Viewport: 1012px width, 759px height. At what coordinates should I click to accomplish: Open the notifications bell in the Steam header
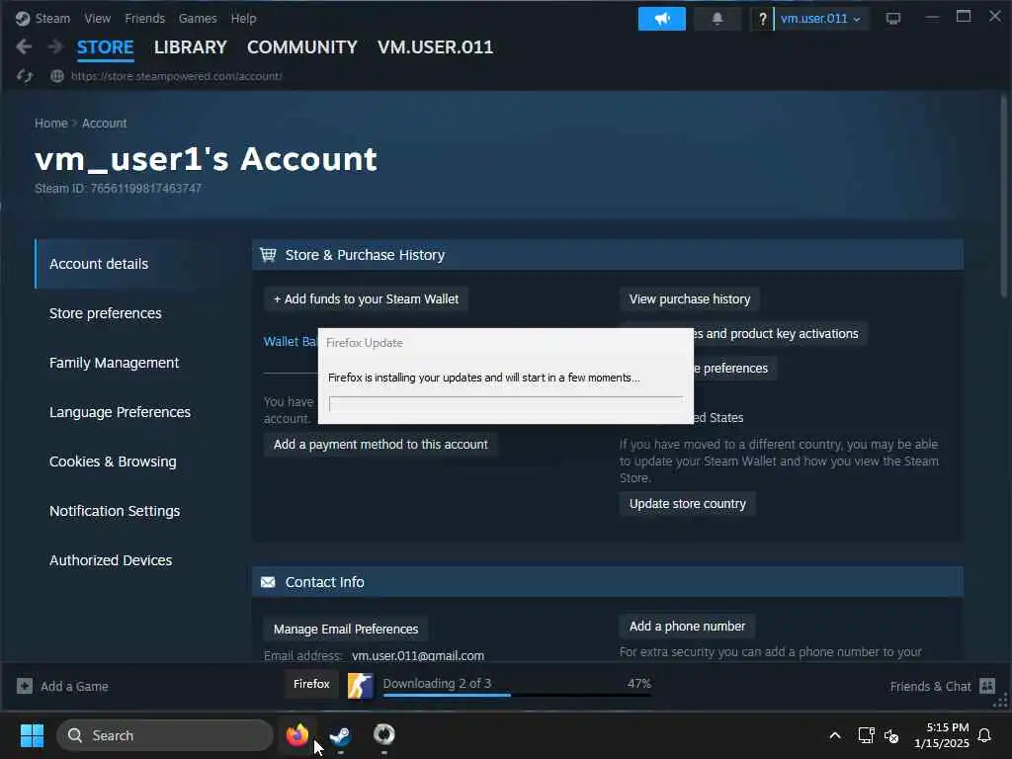click(717, 19)
